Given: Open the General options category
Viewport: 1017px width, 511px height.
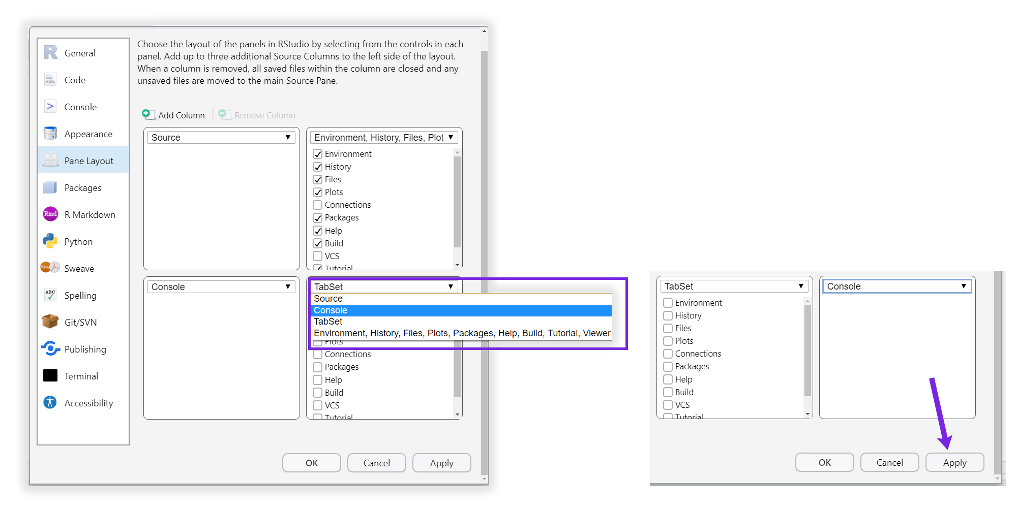Looking at the screenshot, I should tap(83, 53).
